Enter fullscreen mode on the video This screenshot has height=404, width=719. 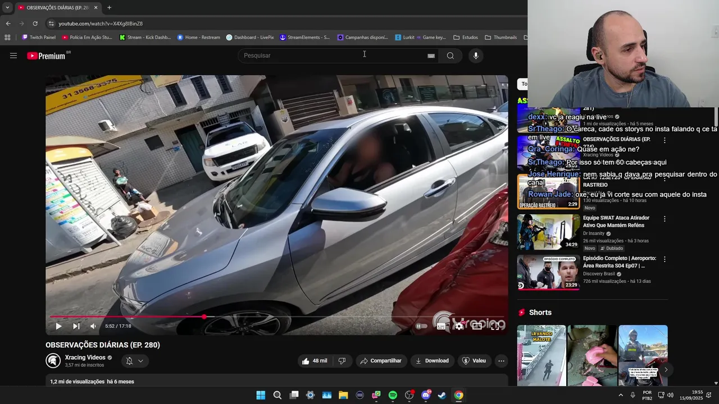(x=495, y=326)
